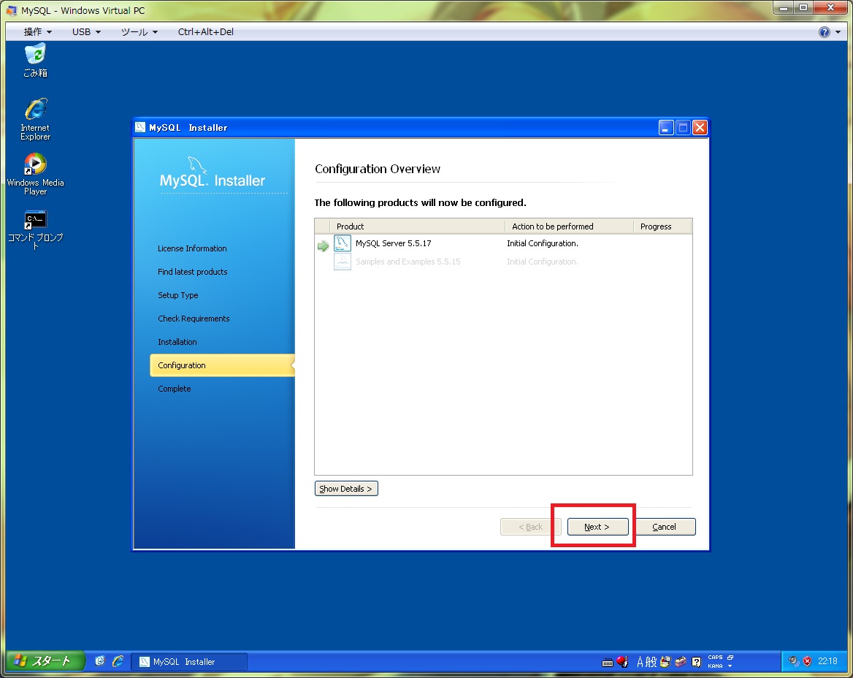This screenshot has height=678, width=853.
Task: Click the IME keyboard icon in language bar
Action: click(x=608, y=662)
